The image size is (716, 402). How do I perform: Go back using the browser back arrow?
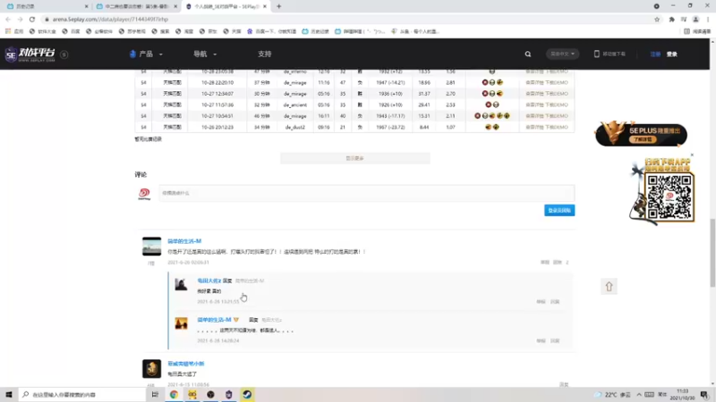pos(8,19)
